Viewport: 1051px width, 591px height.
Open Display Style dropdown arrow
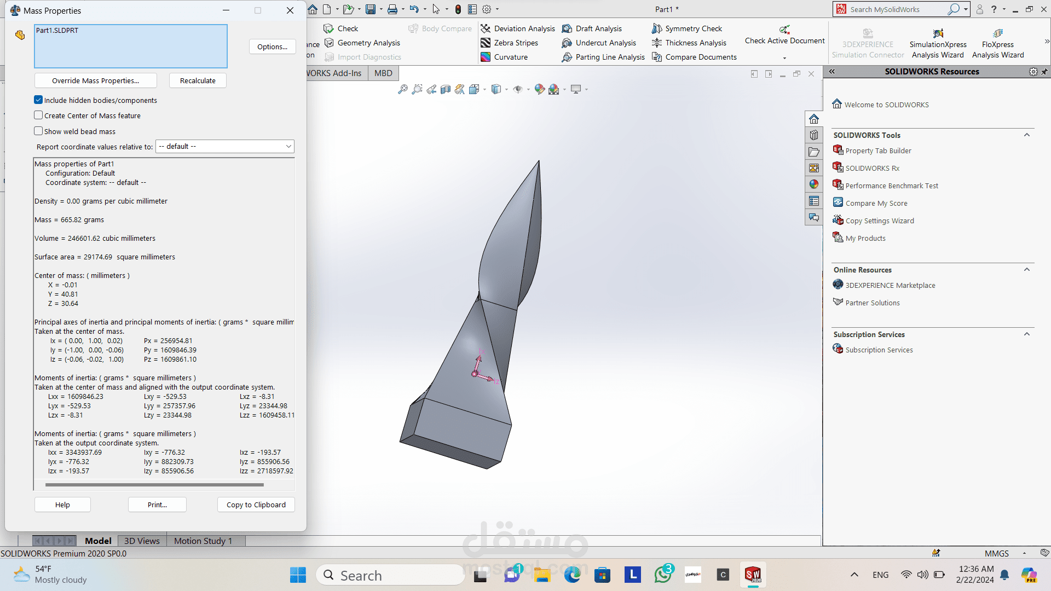[x=506, y=90]
